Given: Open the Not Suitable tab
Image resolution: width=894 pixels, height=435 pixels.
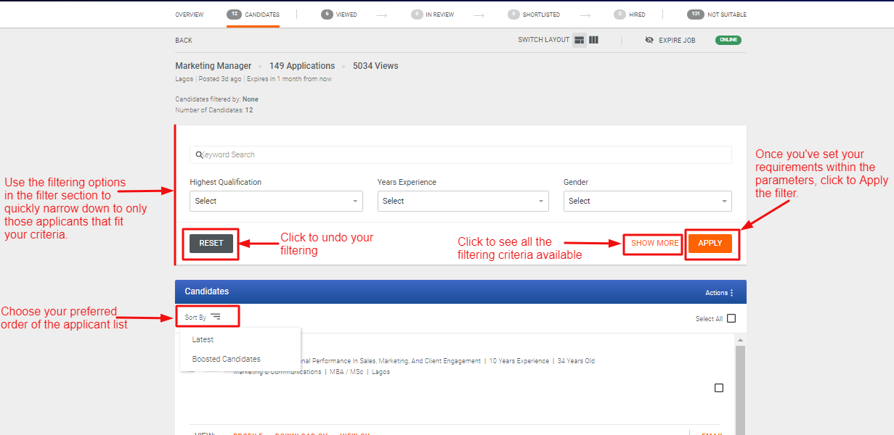Looking at the screenshot, I should click(717, 14).
